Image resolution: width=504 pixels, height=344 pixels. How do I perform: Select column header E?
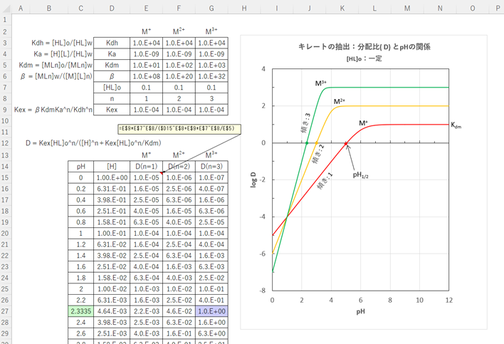(146, 9)
